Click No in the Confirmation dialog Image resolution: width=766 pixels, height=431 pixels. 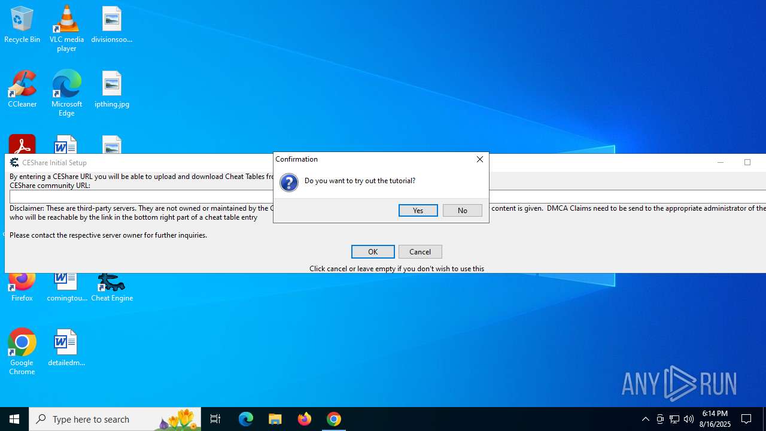(462, 210)
